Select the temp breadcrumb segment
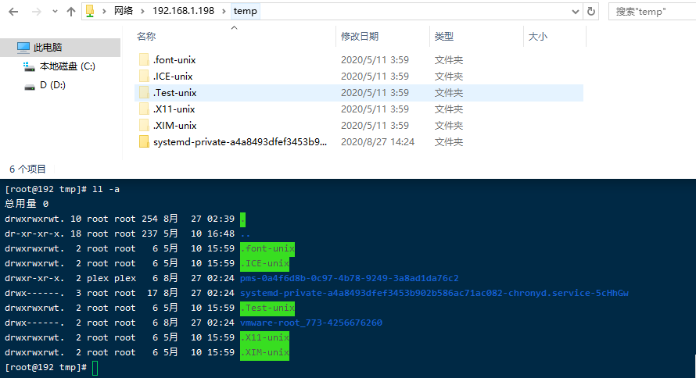Image resolution: width=696 pixels, height=378 pixels. coord(245,11)
